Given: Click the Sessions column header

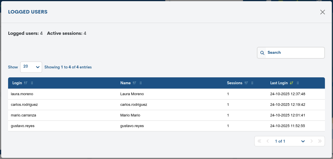Looking at the screenshot, I should pos(235,83).
